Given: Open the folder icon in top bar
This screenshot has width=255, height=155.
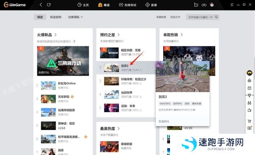Looking at the screenshot, I should point(196,5).
